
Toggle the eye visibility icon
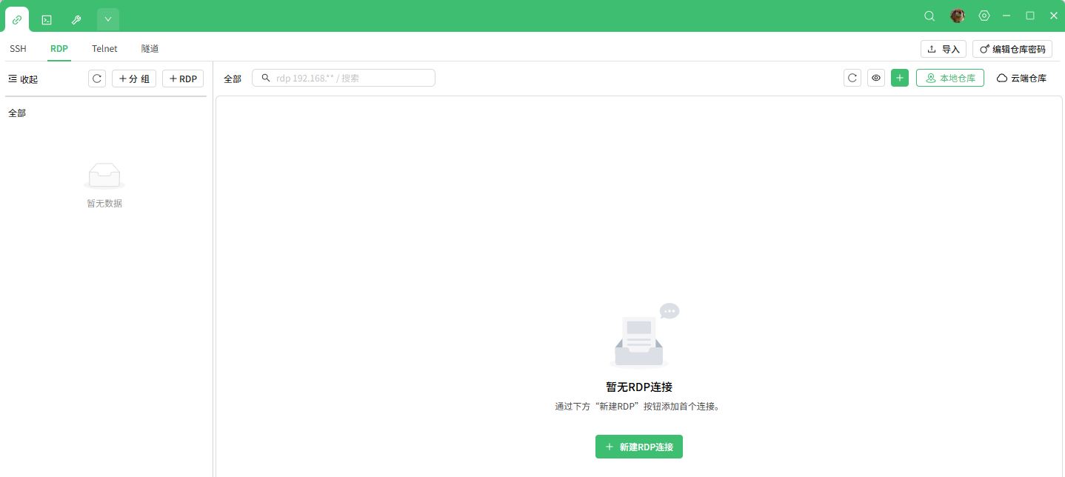click(x=876, y=78)
